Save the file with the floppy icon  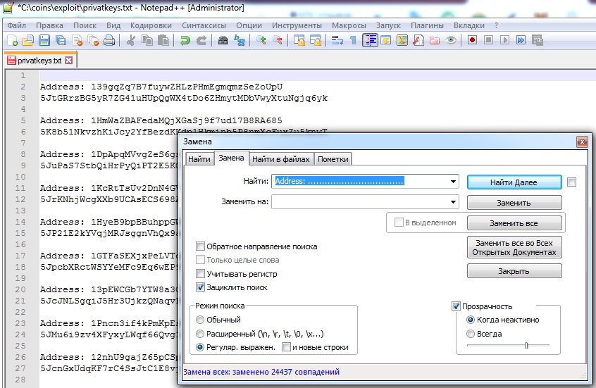tap(44, 40)
